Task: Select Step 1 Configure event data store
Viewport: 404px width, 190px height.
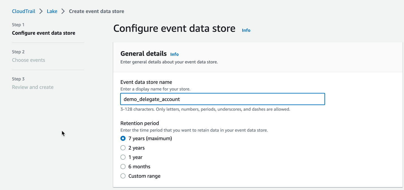Action: tap(43, 33)
